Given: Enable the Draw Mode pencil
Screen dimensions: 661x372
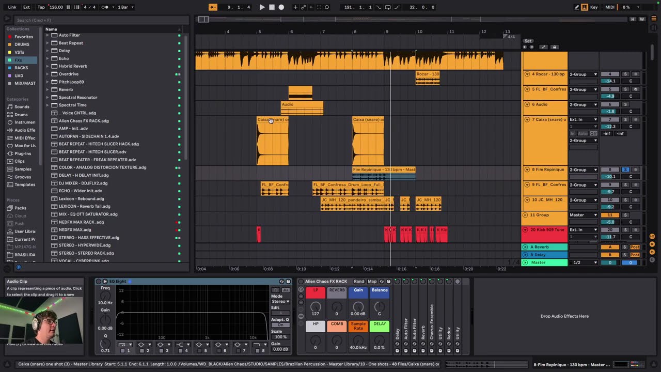Looking at the screenshot, I should 576,7.
